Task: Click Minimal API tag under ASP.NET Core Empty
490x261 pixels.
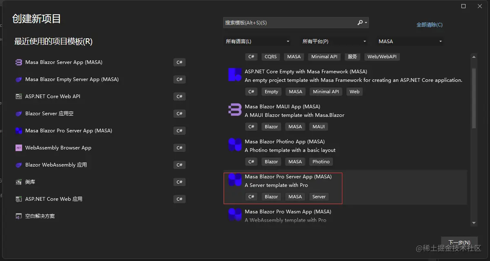Action: (x=326, y=92)
